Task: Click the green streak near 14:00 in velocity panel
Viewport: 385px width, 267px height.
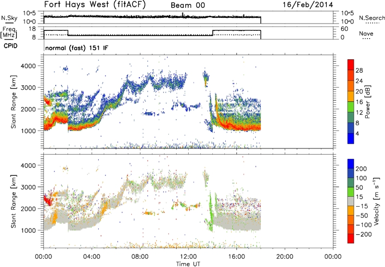Action: [210, 213]
